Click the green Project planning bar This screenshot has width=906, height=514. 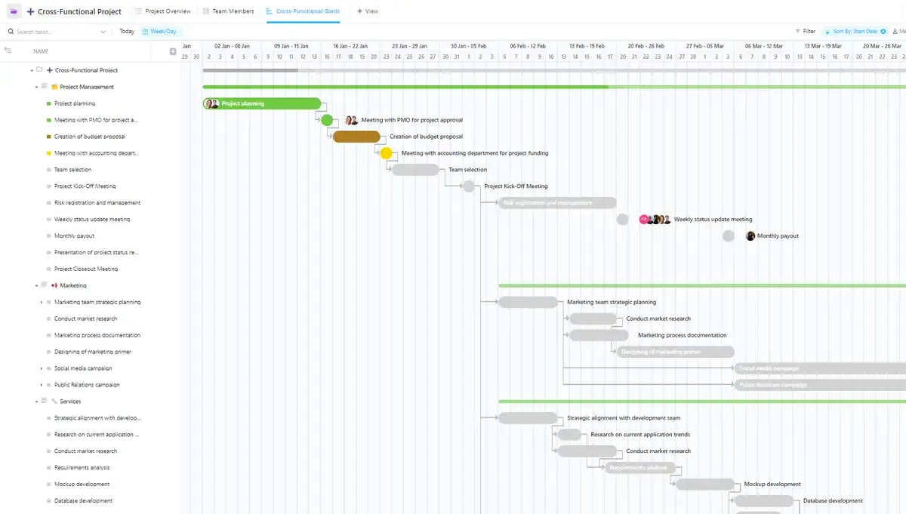(262, 103)
